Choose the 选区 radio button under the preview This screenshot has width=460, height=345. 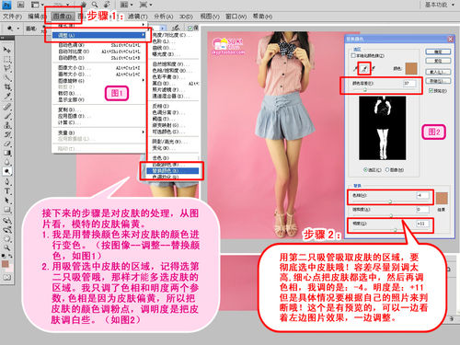click(365, 169)
